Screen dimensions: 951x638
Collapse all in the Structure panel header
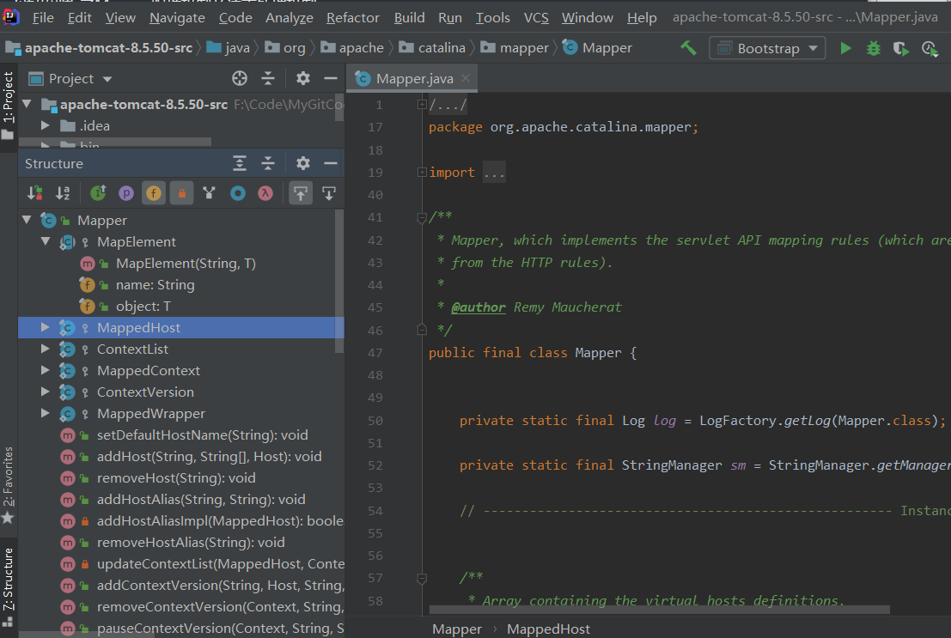268,163
